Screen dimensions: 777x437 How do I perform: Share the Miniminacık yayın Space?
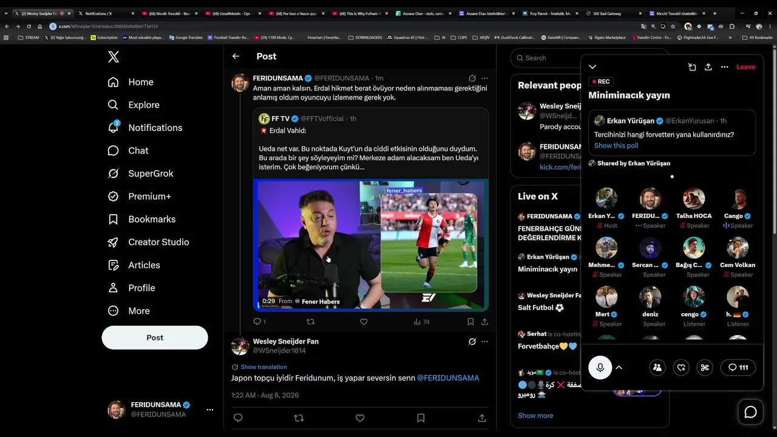(x=708, y=67)
